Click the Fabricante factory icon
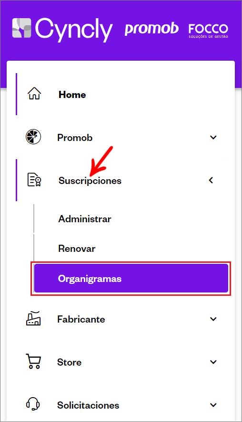Image resolution: width=242 pixels, height=422 pixels. coord(33,318)
